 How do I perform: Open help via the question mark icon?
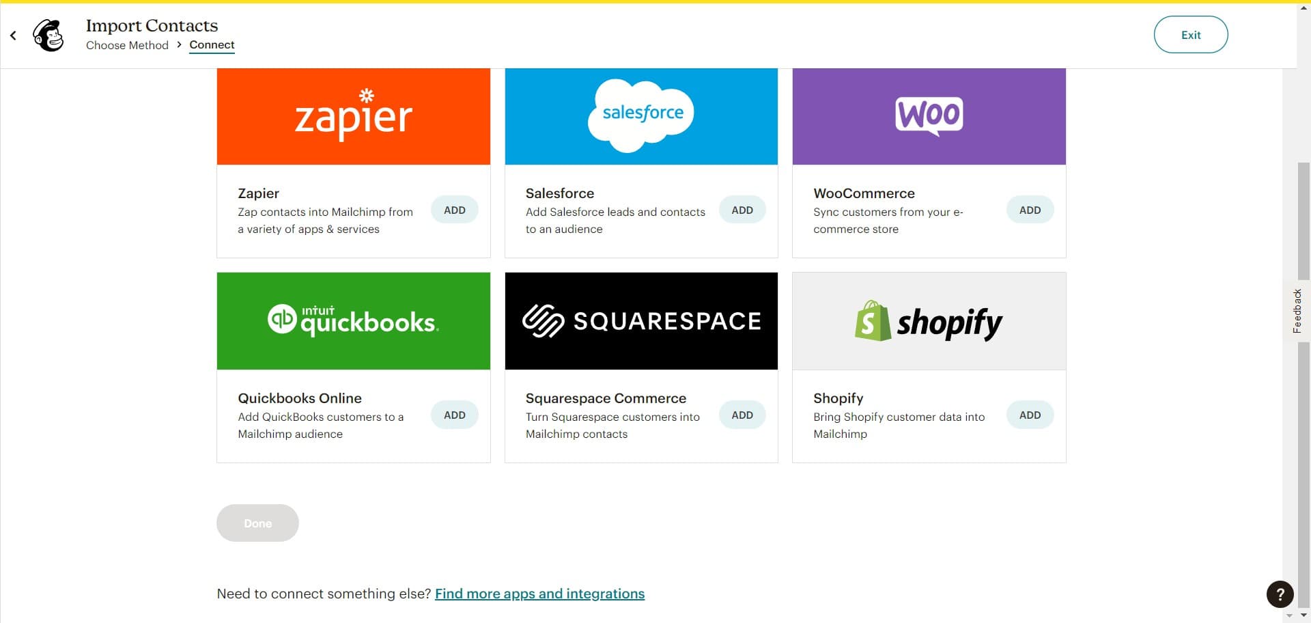pyautogui.click(x=1280, y=594)
